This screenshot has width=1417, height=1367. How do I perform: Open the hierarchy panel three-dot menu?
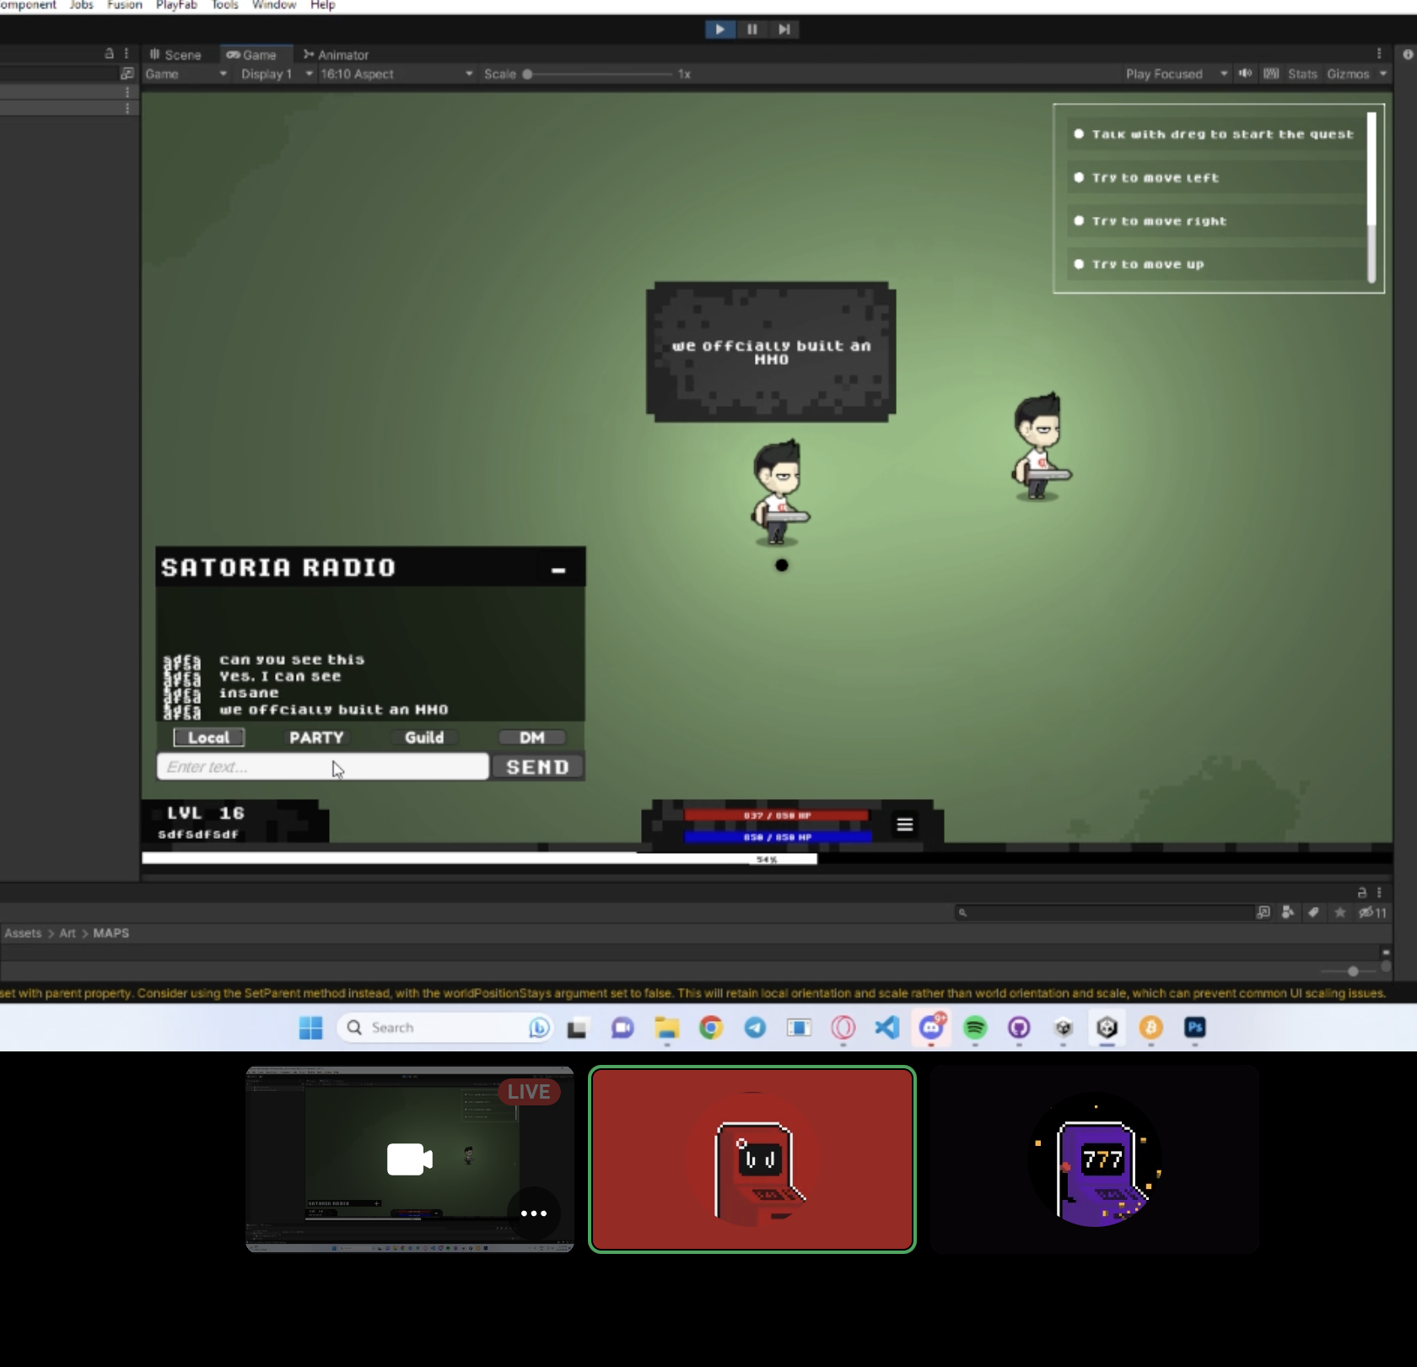(127, 53)
